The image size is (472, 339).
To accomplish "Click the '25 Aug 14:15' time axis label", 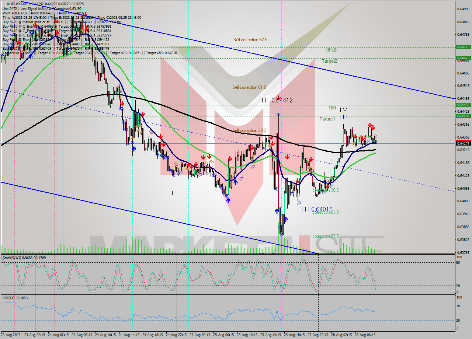I will (x=271, y=335).
